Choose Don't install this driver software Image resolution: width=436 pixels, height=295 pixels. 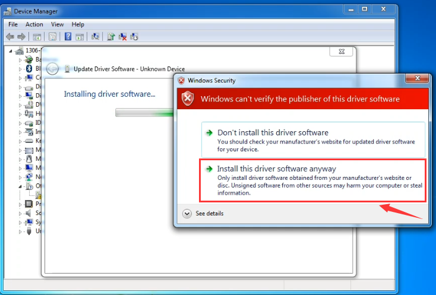tap(273, 132)
